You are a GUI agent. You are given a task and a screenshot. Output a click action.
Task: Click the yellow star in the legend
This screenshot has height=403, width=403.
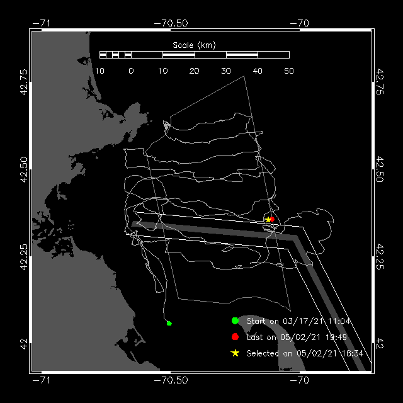tap(235, 353)
